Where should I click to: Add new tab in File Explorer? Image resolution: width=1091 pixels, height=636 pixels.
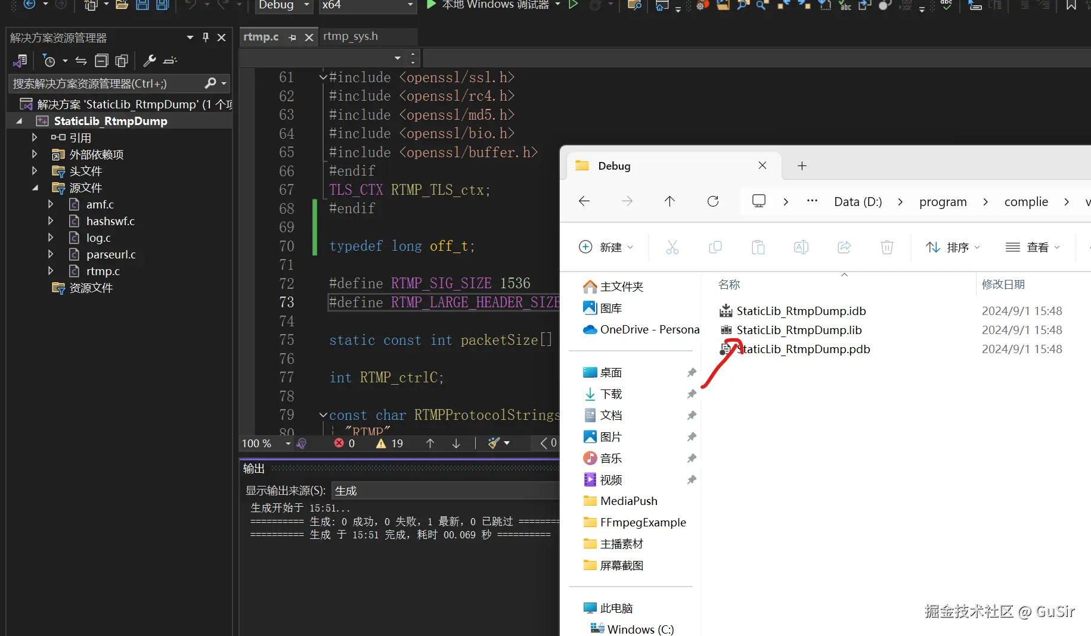tap(802, 166)
